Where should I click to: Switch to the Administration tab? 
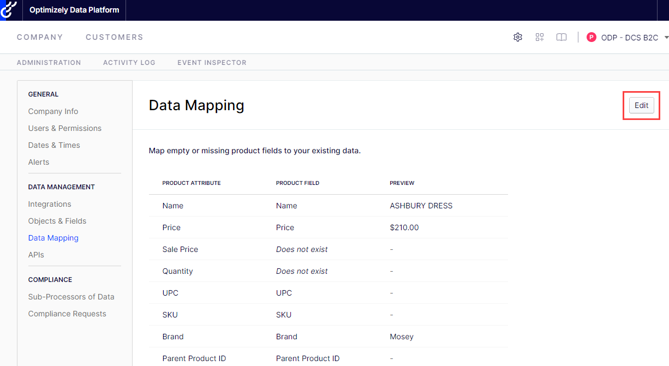point(49,63)
